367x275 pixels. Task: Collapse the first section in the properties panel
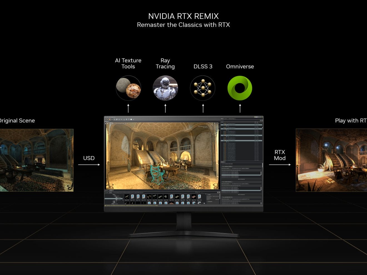222,167
